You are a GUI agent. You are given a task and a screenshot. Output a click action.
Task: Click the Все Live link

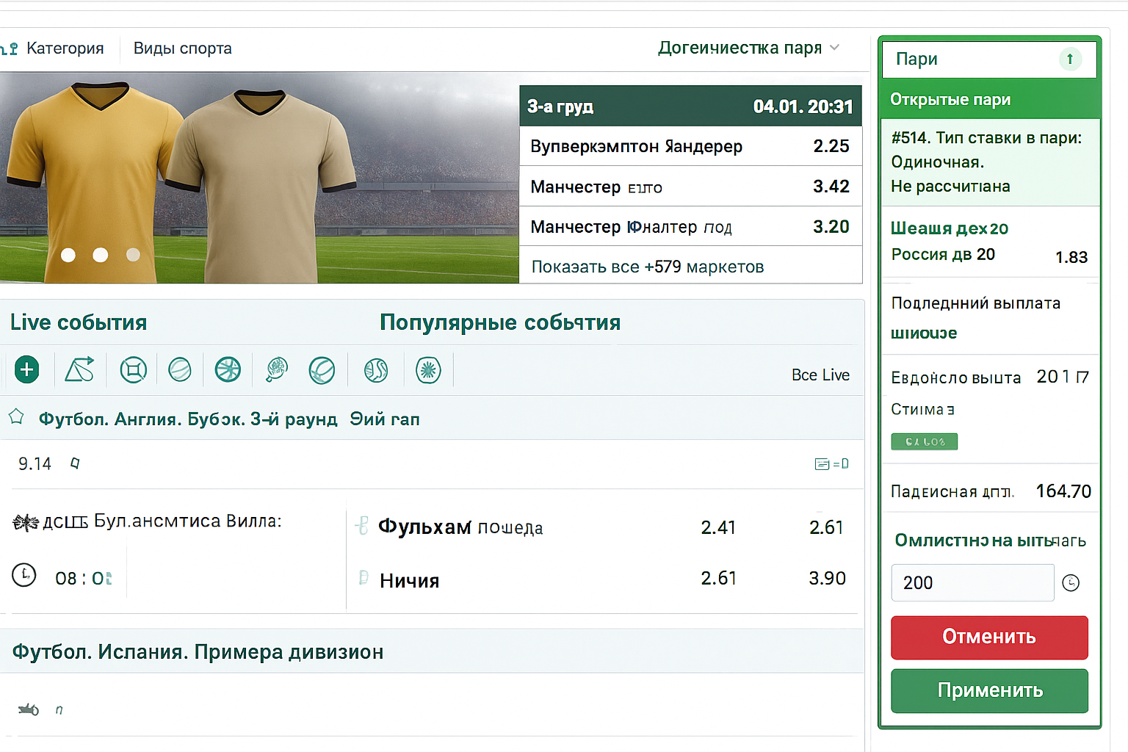820,375
